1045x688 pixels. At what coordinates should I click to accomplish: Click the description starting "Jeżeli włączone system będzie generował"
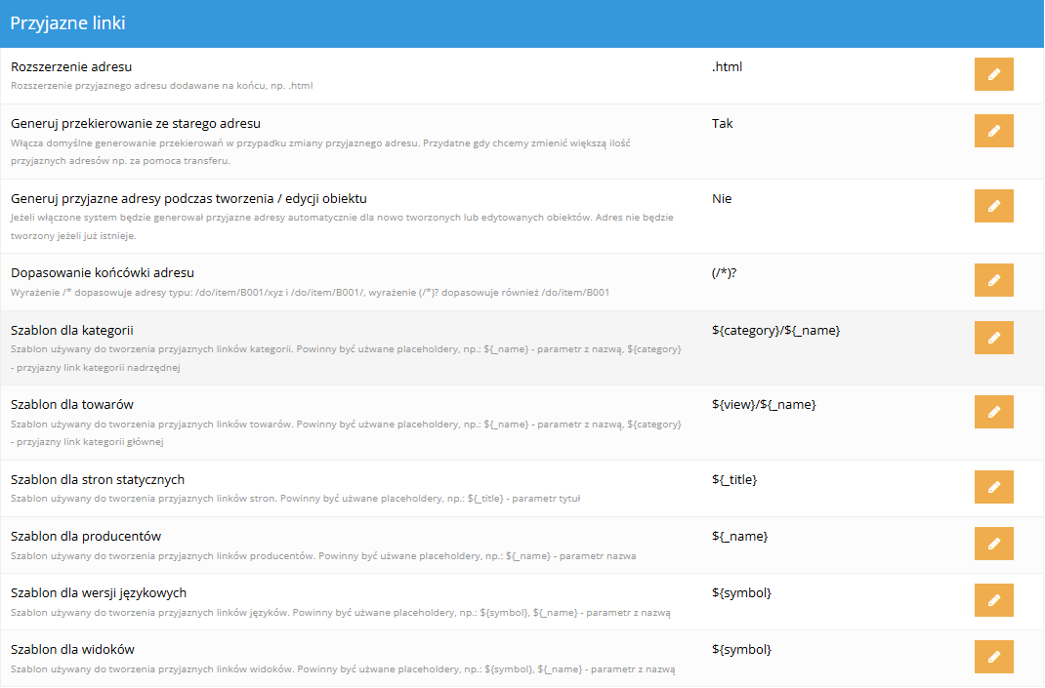342,226
